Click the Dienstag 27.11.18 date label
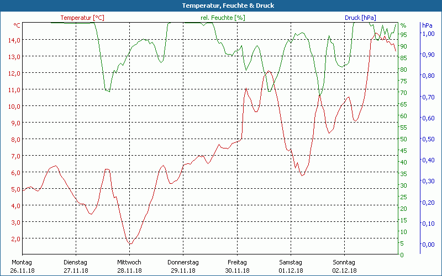The width and height of the screenshot is (442, 276). (x=76, y=266)
